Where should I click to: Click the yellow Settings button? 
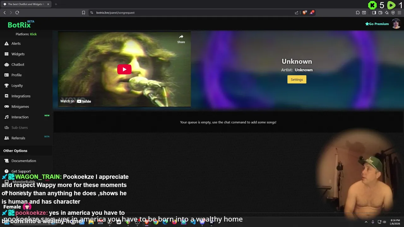pos(297,79)
